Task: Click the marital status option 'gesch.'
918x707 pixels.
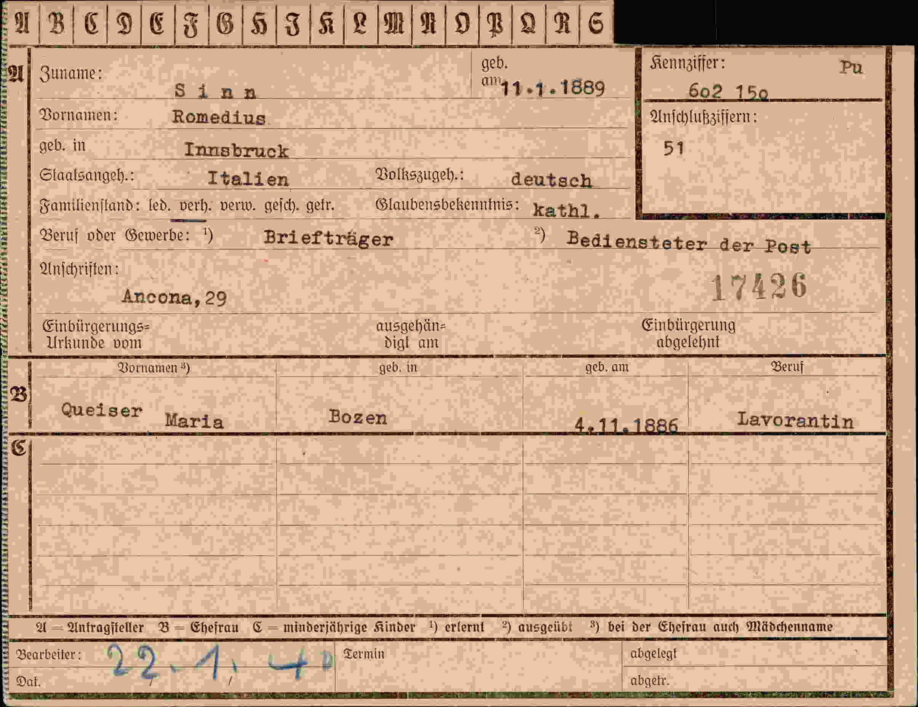Action: tap(281, 206)
